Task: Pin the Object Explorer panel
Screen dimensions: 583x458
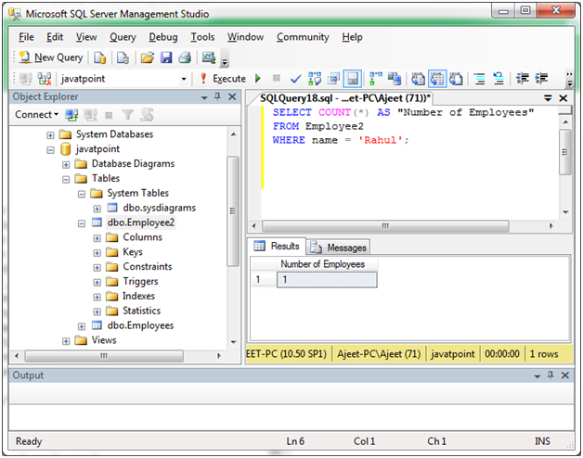Action: point(217,97)
